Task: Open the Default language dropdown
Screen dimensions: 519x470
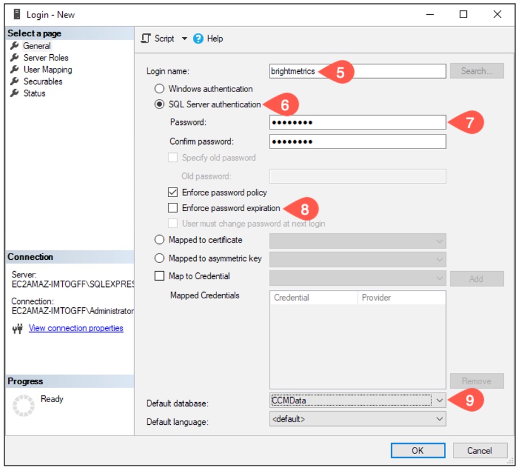Action: point(439,419)
